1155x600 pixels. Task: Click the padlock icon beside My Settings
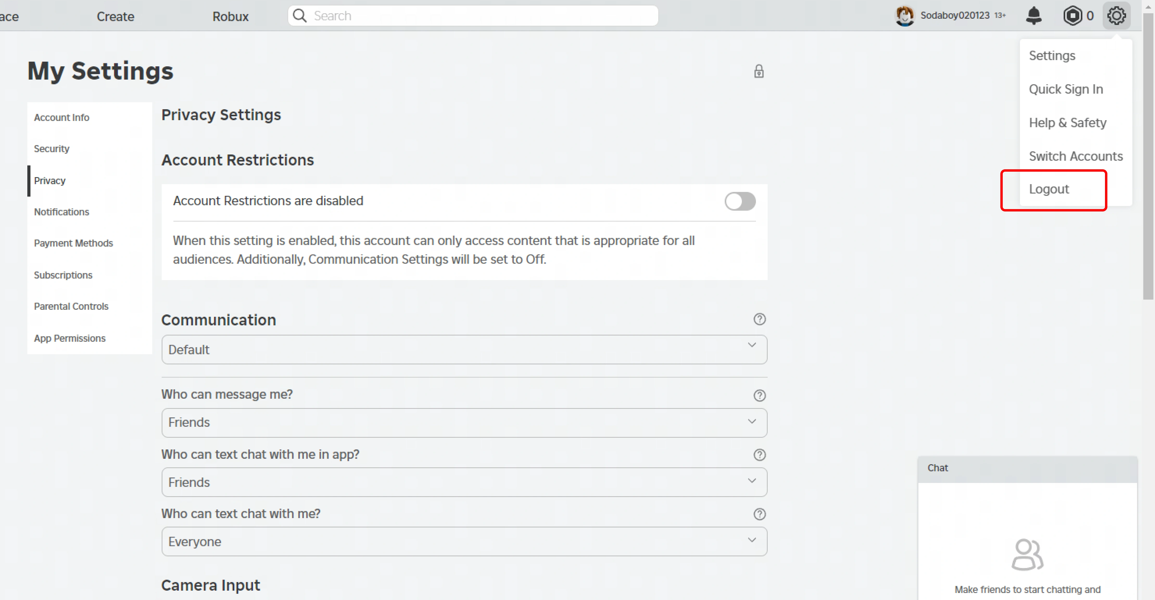pos(759,71)
